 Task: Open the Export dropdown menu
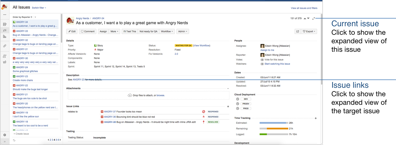point(309,31)
